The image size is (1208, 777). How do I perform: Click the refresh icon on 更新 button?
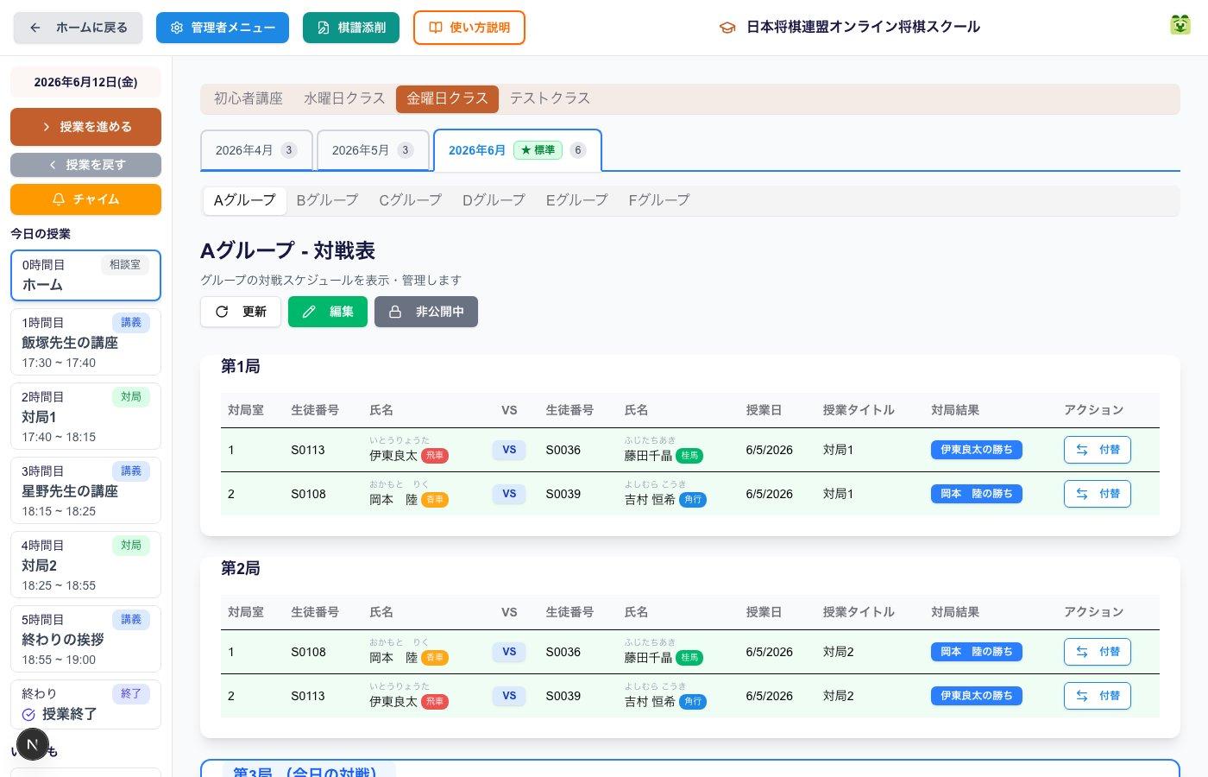[x=222, y=312]
